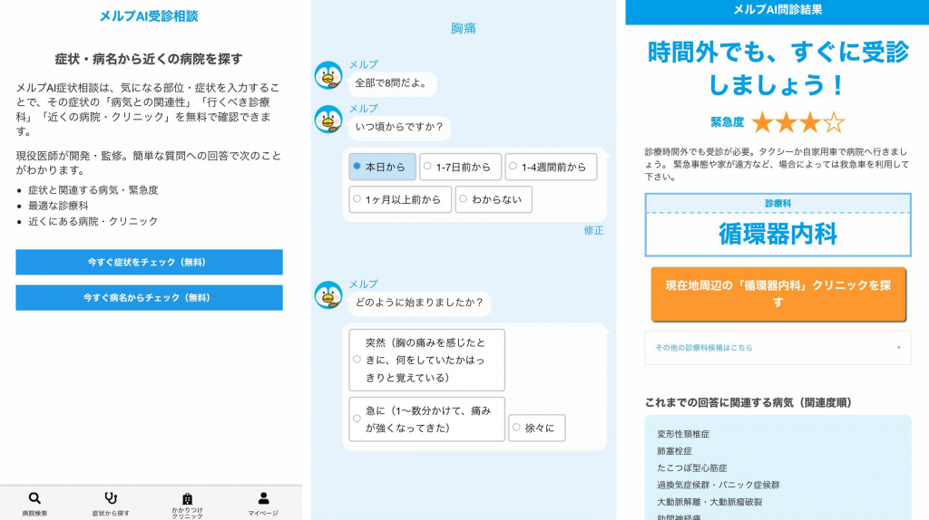Choose the 1-7日前から radio option
The height and width of the screenshot is (520, 929).
tap(460, 167)
